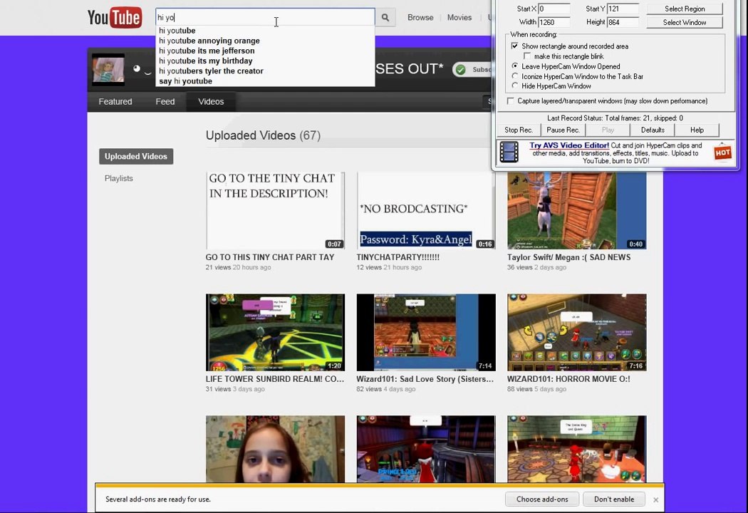Open LIFE TOWER SUNBIRD REALM thumbnail
748x513 pixels.
[275, 332]
